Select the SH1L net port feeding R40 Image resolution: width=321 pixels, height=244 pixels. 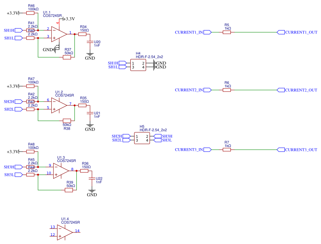pyautogui.click(x=18, y=38)
